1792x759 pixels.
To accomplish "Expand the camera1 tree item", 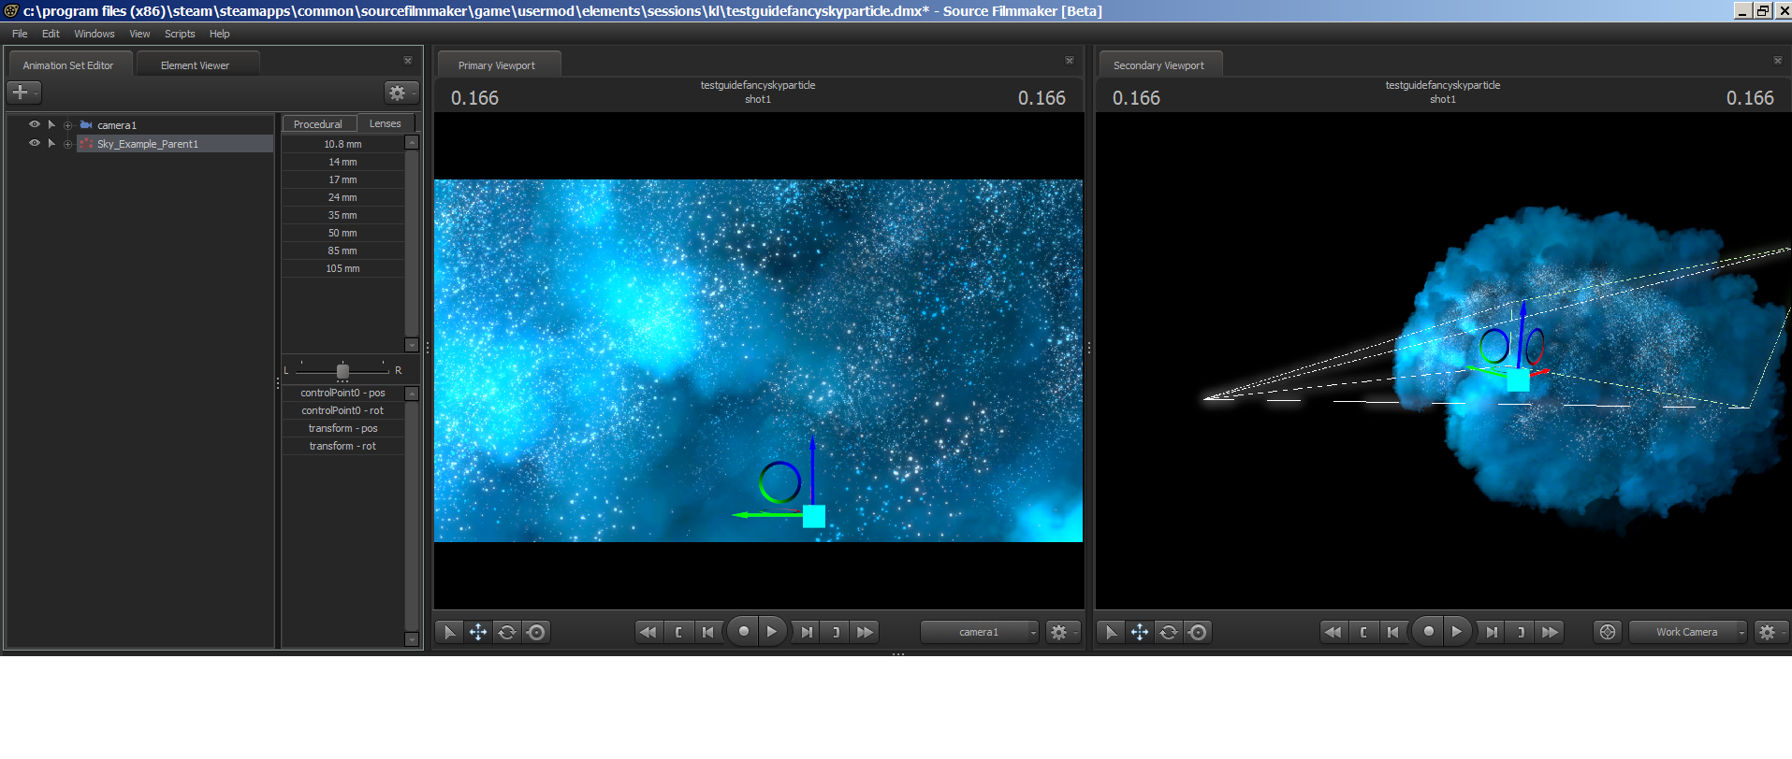I will [67, 125].
